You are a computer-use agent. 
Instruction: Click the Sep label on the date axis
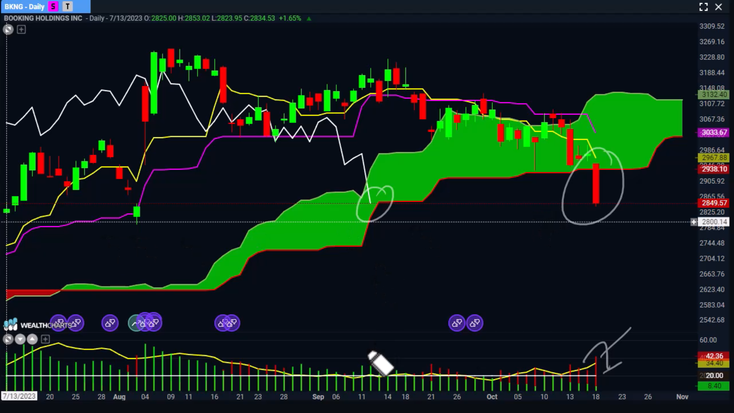click(x=318, y=397)
